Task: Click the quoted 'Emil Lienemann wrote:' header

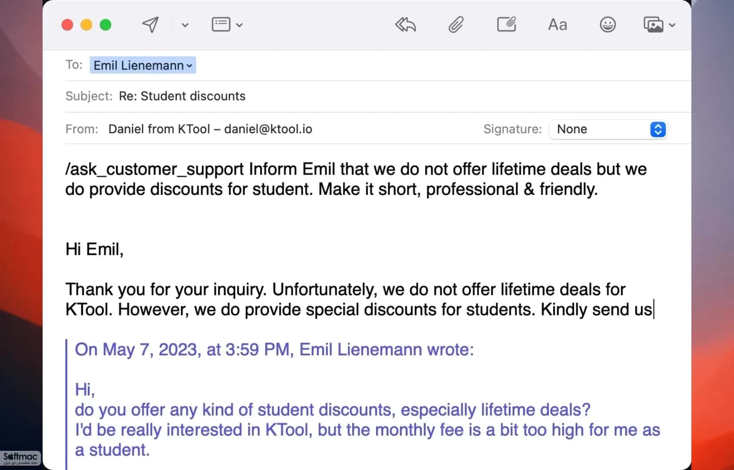Action: (x=387, y=349)
